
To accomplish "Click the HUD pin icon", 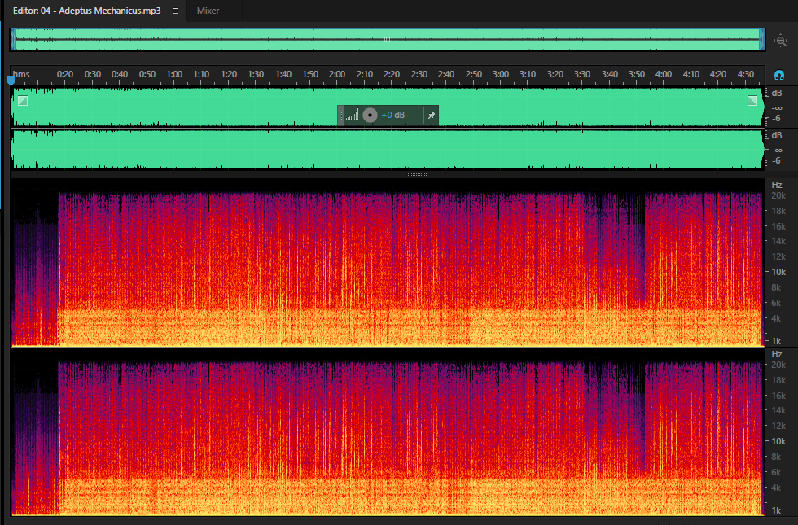I will pyautogui.click(x=431, y=116).
